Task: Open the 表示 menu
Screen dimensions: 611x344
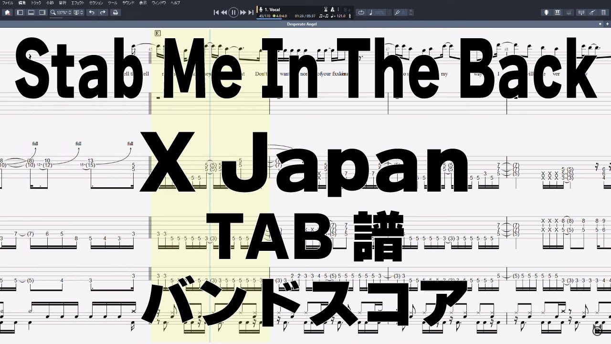Action: (143, 3)
